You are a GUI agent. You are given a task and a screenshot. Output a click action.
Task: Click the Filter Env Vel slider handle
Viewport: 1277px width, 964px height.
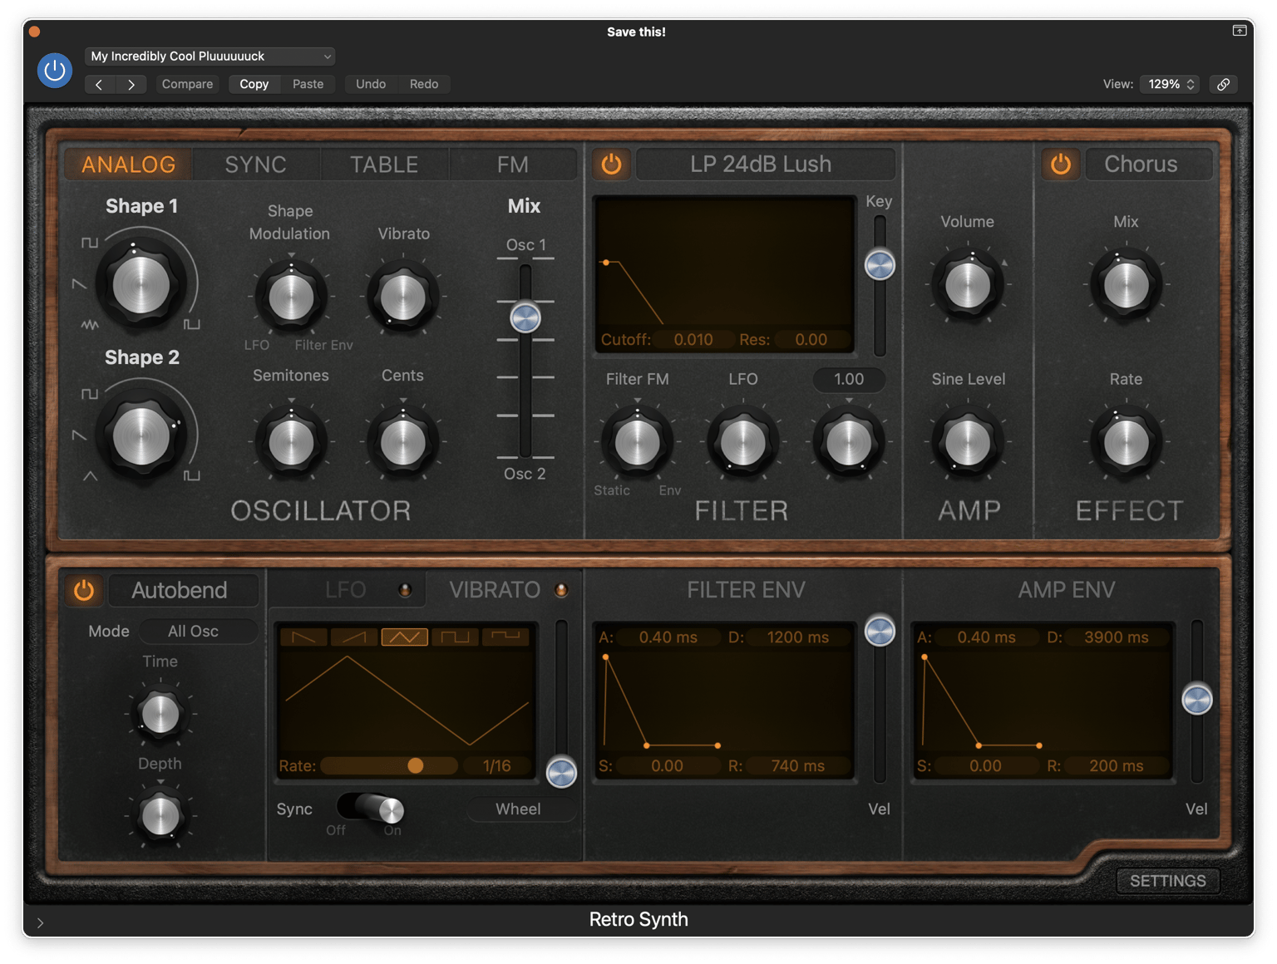pyautogui.click(x=880, y=631)
